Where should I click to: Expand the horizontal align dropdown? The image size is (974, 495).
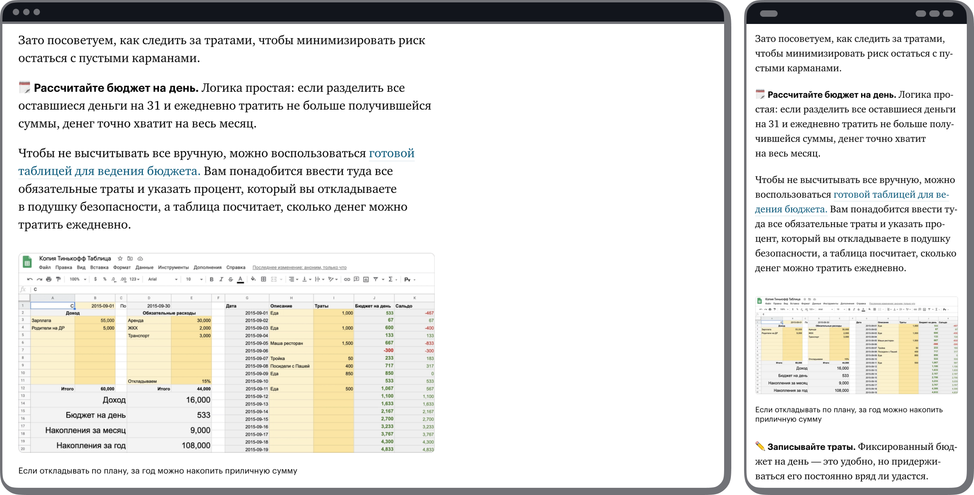click(293, 279)
